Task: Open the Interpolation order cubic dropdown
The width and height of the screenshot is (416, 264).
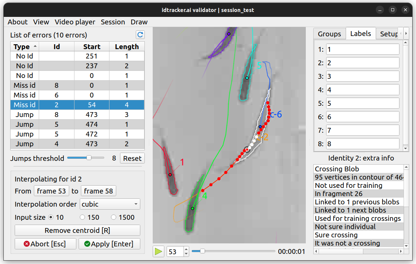Action: 110,204
